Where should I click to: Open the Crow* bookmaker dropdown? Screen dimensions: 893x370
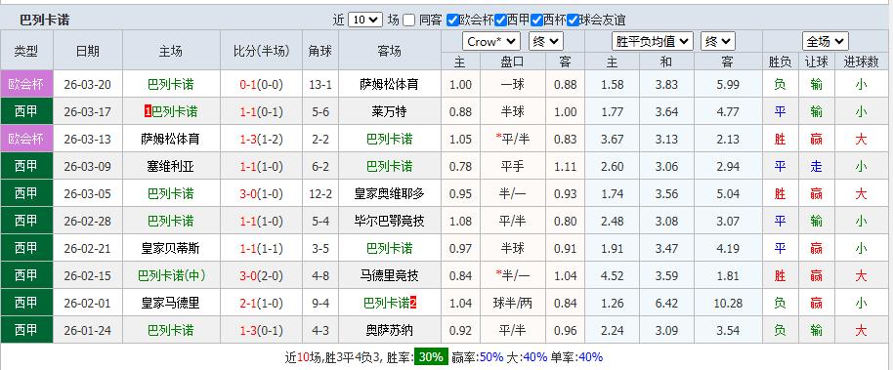490,42
